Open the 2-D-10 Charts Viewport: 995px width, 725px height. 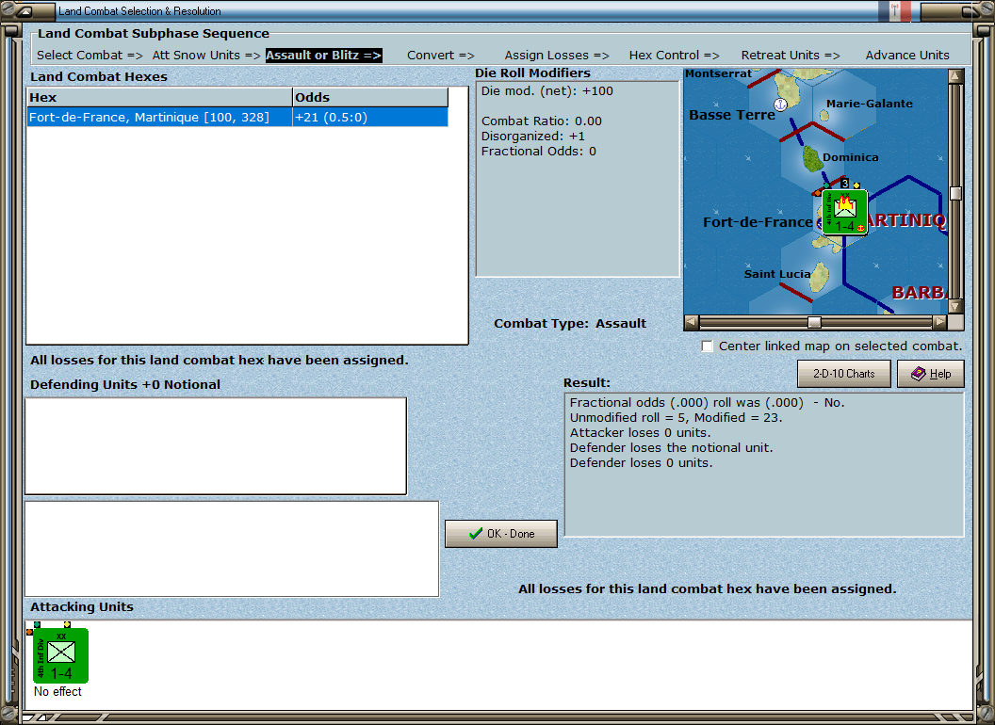[844, 374]
